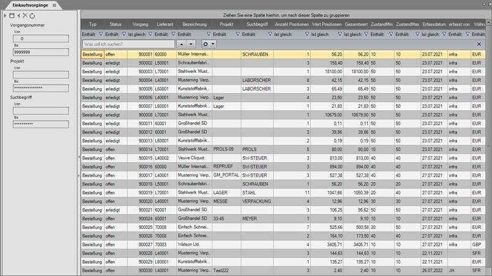Viewport: 492px width, 276px height.
Task: Click the X delete icon in the filter panel toolbar
Action: 25,15
